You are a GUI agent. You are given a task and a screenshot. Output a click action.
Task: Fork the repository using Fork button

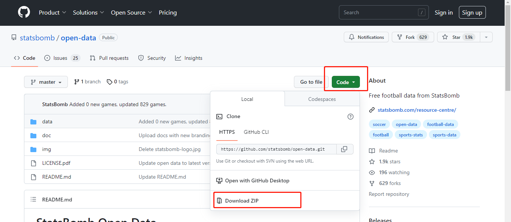click(x=413, y=37)
